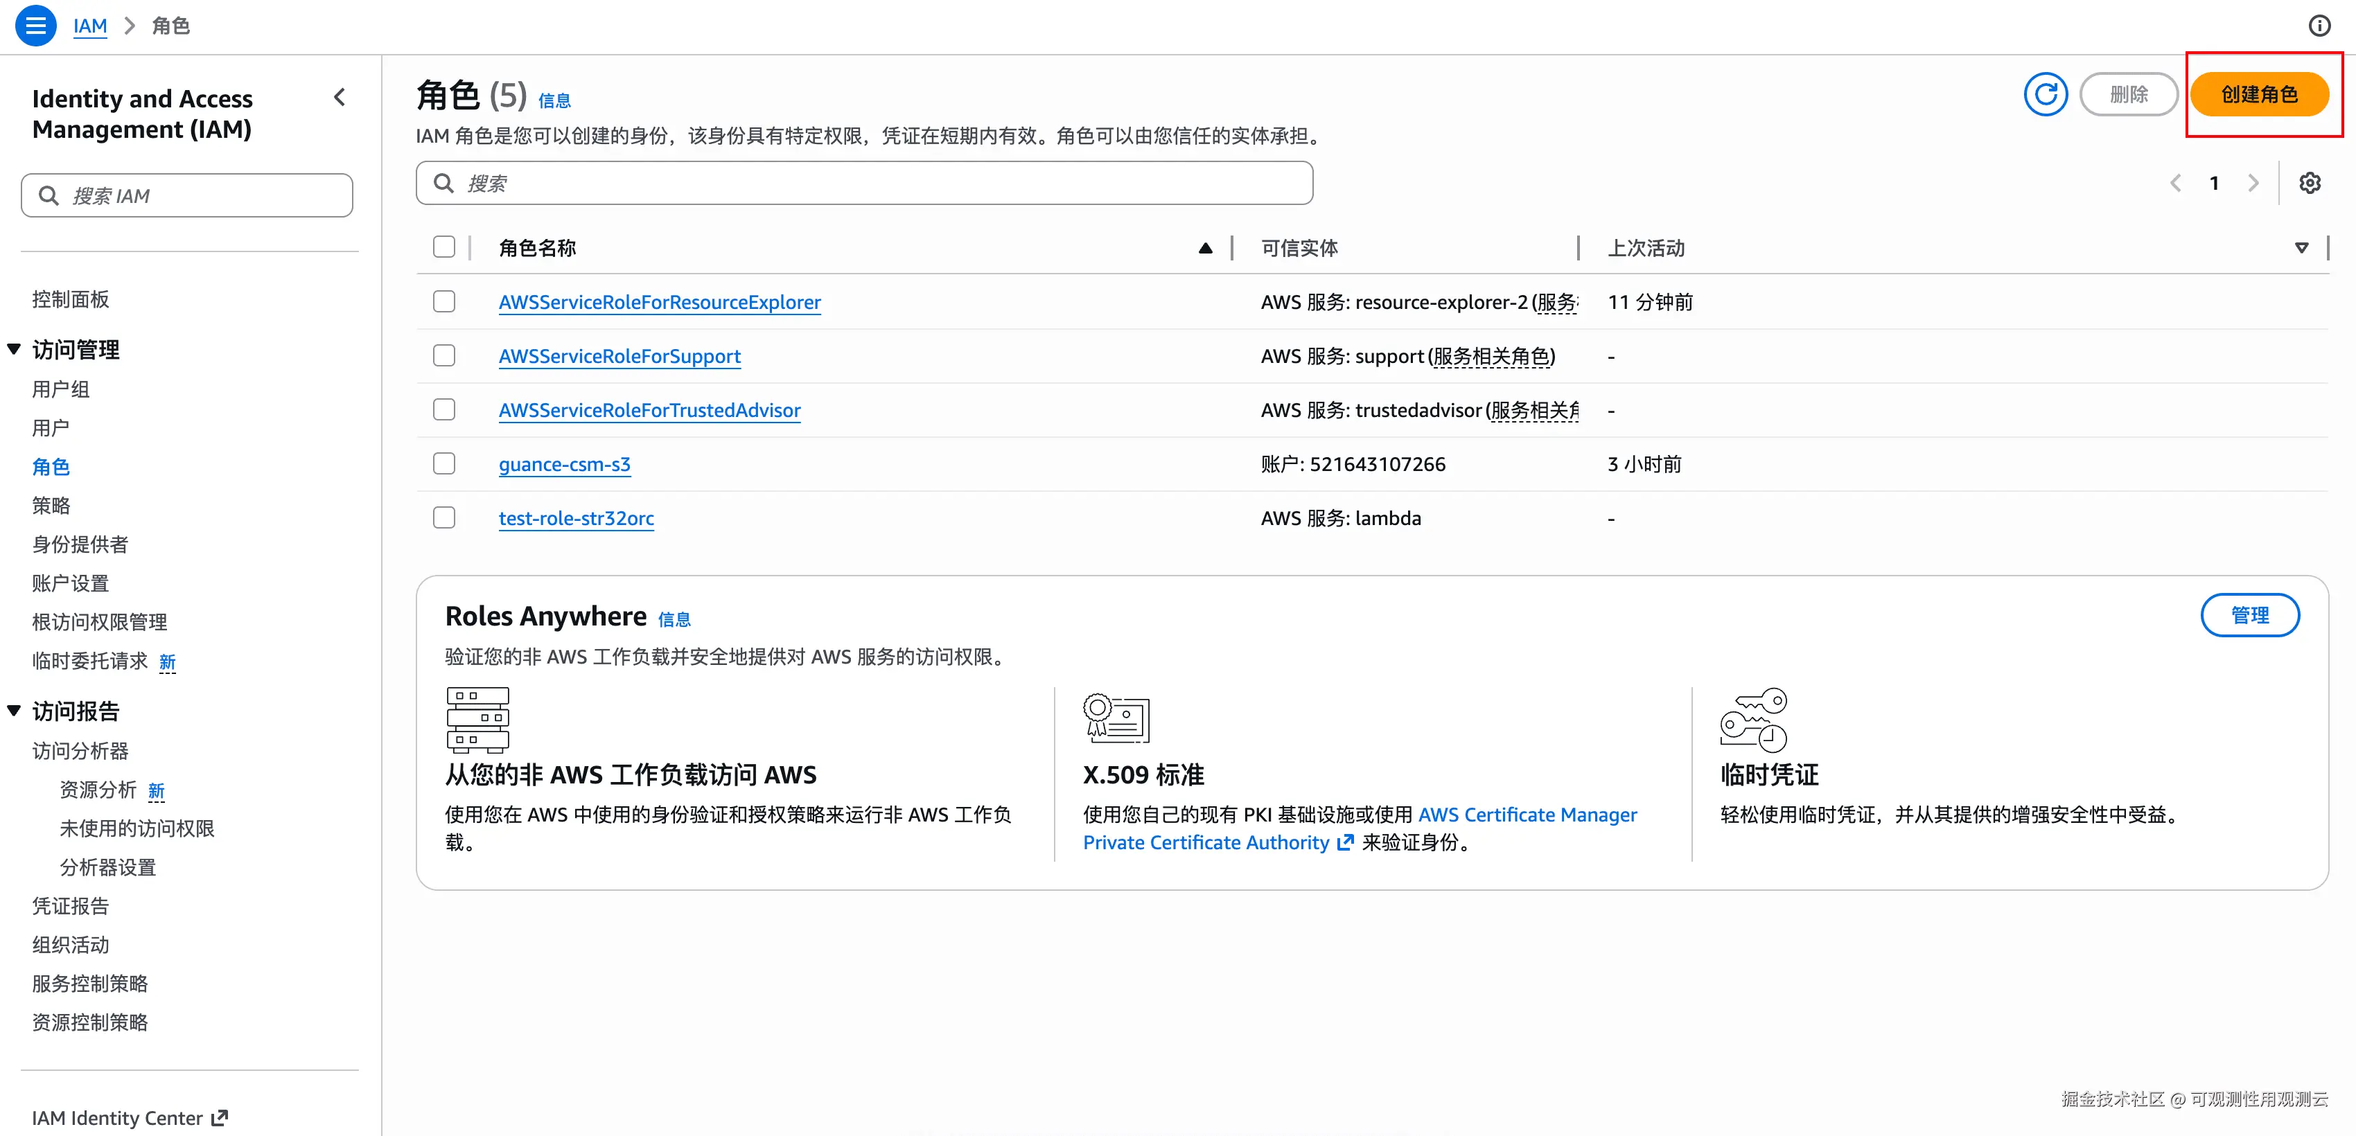
Task: Open the hamburger navigation menu icon
Action: 35,26
